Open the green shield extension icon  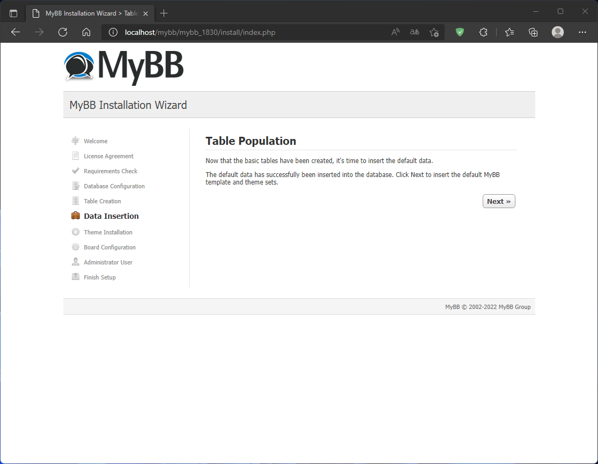tap(460, 32)
